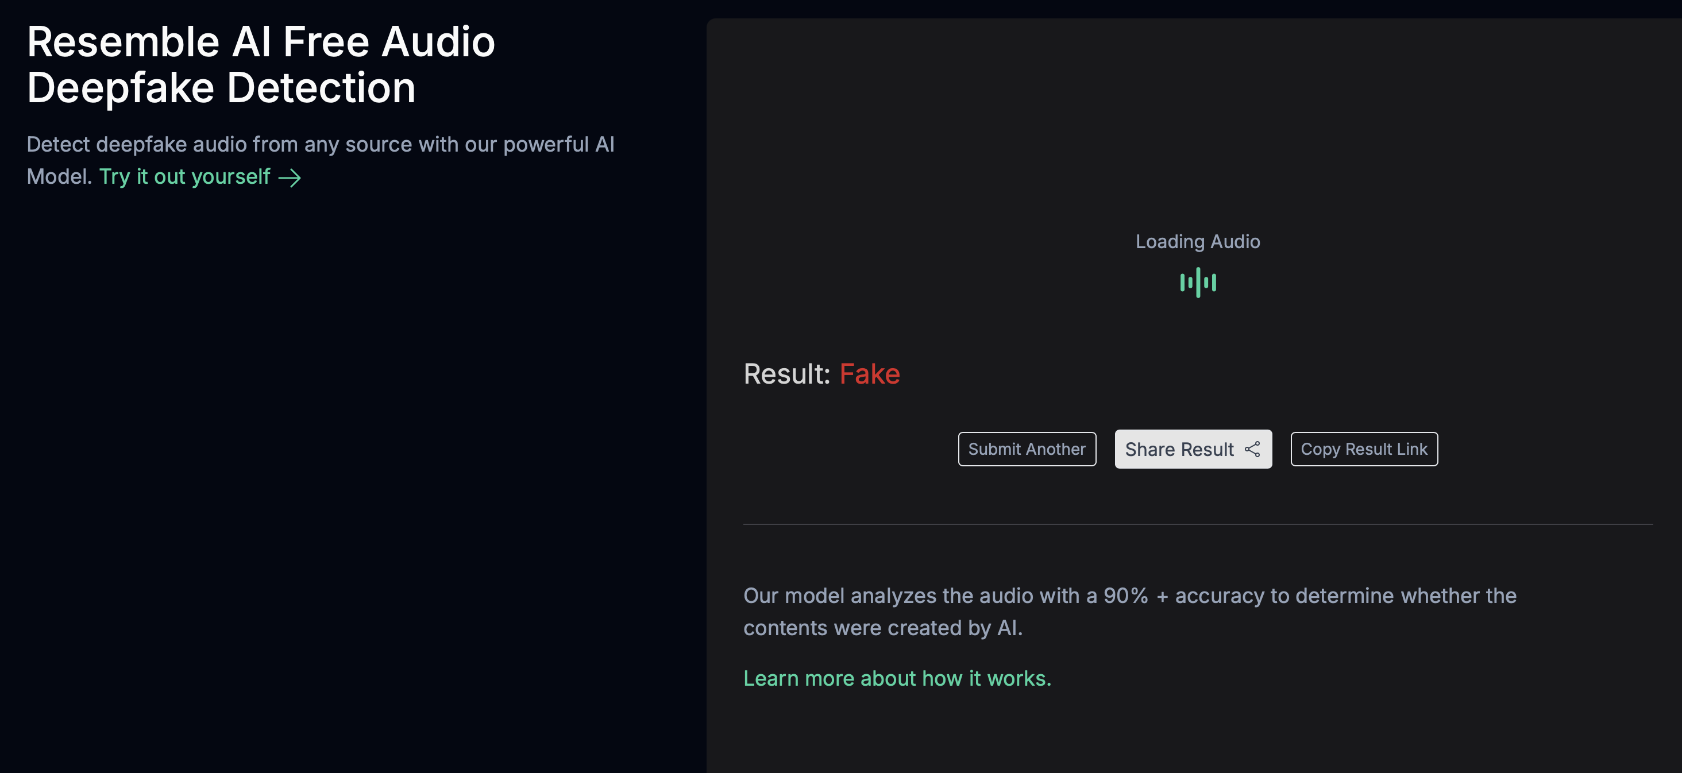The width and height of the screenshot is (1682, 773).
Task: Click the red Fake result text
Action: point(869,374)
